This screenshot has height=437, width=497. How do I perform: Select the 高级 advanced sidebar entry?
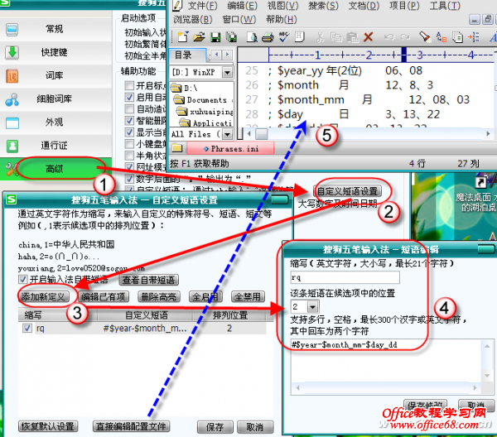(x=55, y=169)
